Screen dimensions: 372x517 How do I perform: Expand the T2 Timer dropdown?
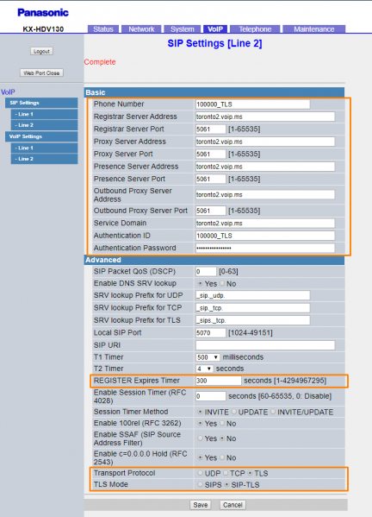tap(204, 369)
